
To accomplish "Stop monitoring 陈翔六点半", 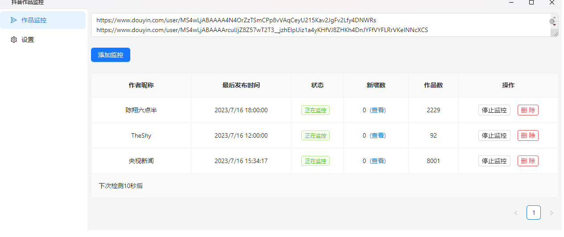I will (494, 110).
